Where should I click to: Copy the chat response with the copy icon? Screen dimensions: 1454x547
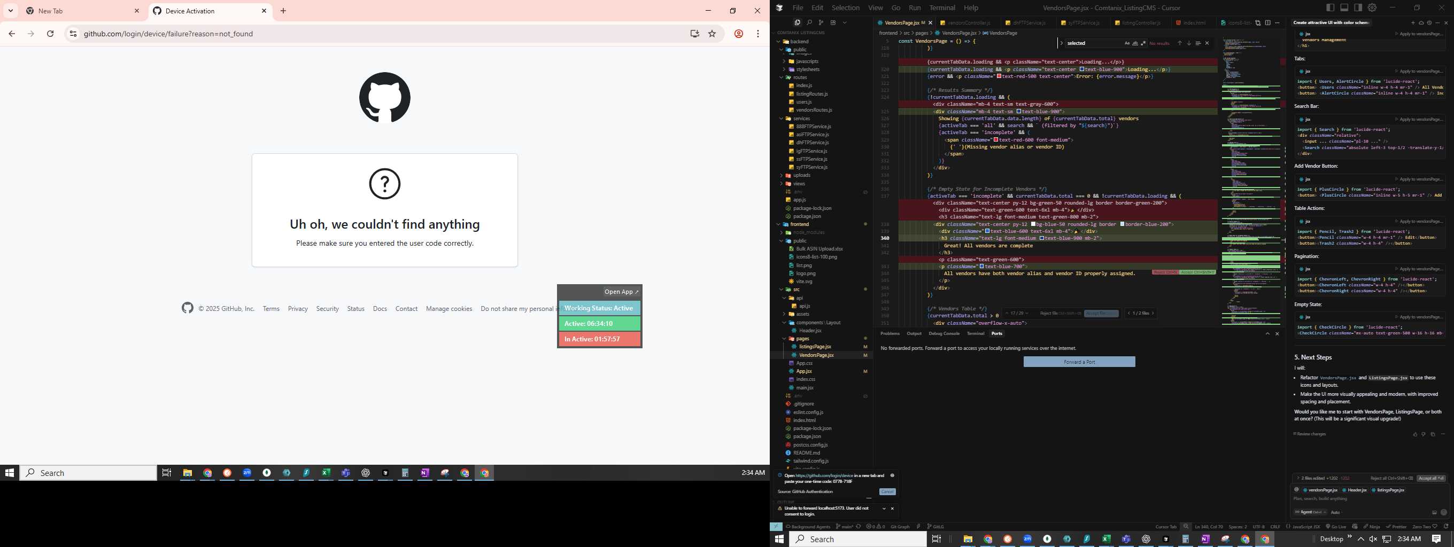click(x=1433, y=434)
